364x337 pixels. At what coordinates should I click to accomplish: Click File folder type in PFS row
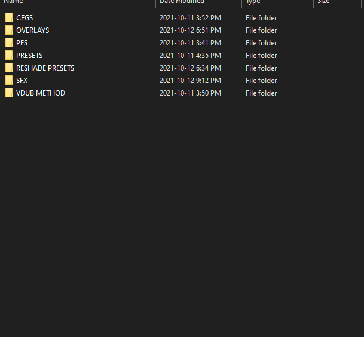coord(261,43)
